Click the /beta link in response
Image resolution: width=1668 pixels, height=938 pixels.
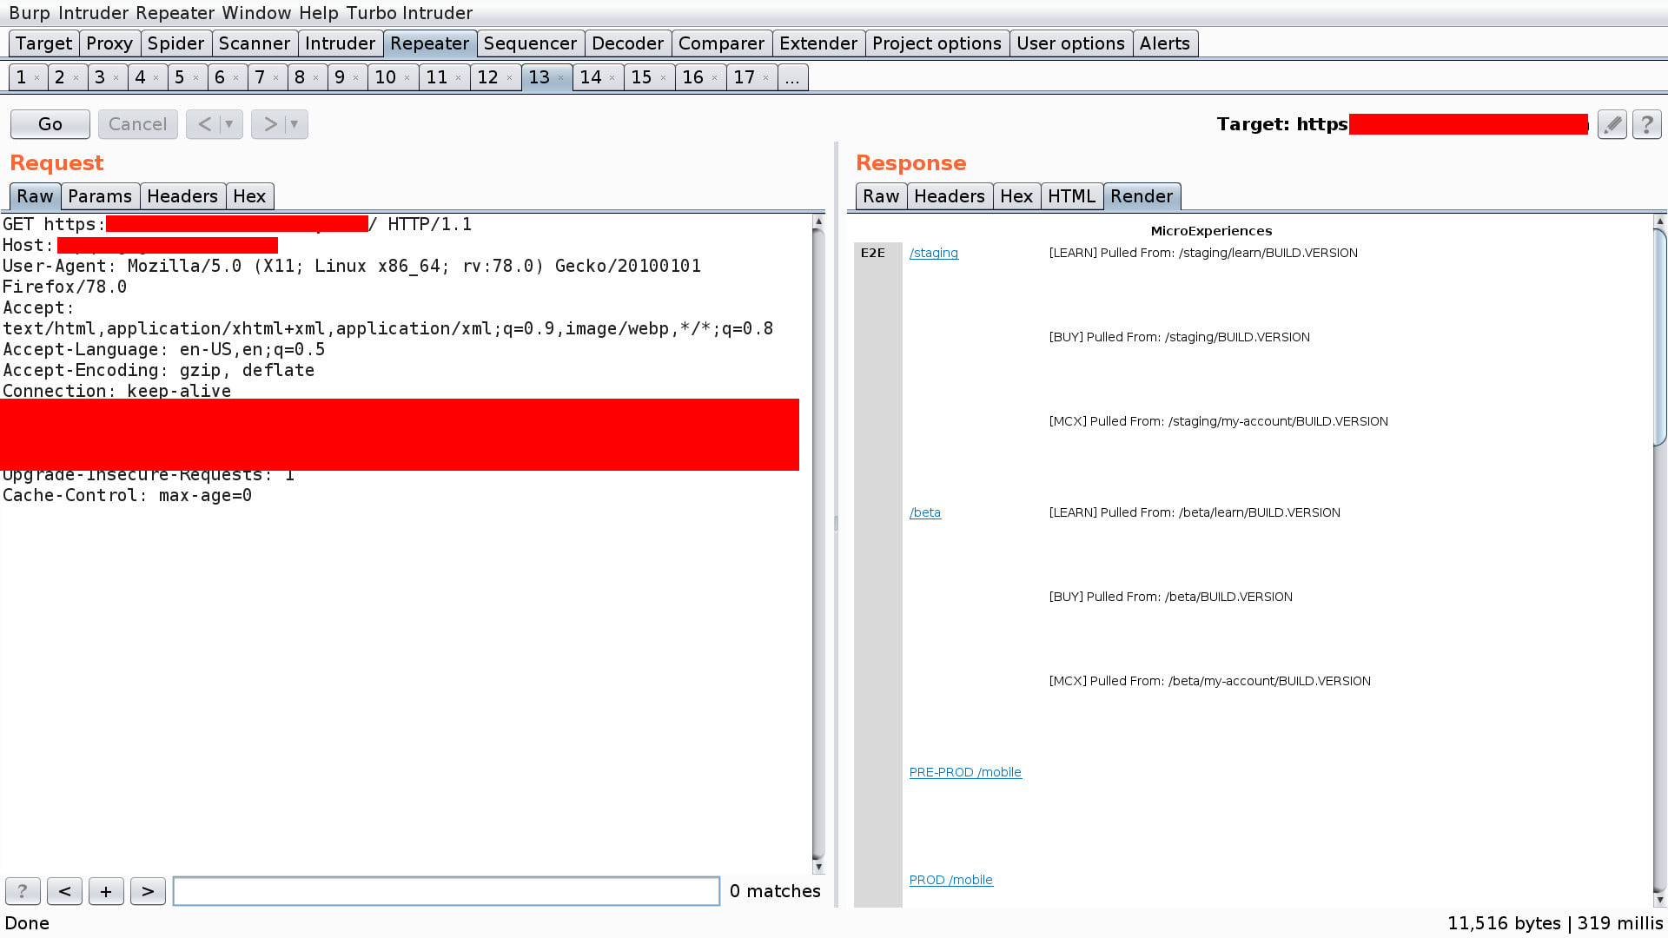[x=923, y=512]
